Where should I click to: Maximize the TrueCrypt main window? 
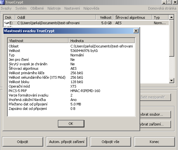pos(169,2)
